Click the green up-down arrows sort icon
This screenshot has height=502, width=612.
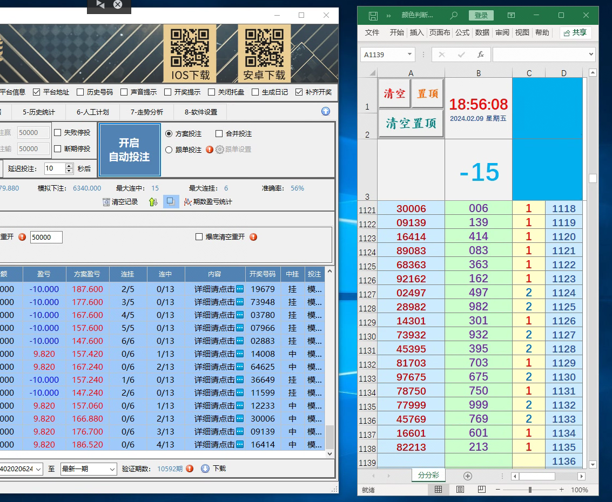153,202
